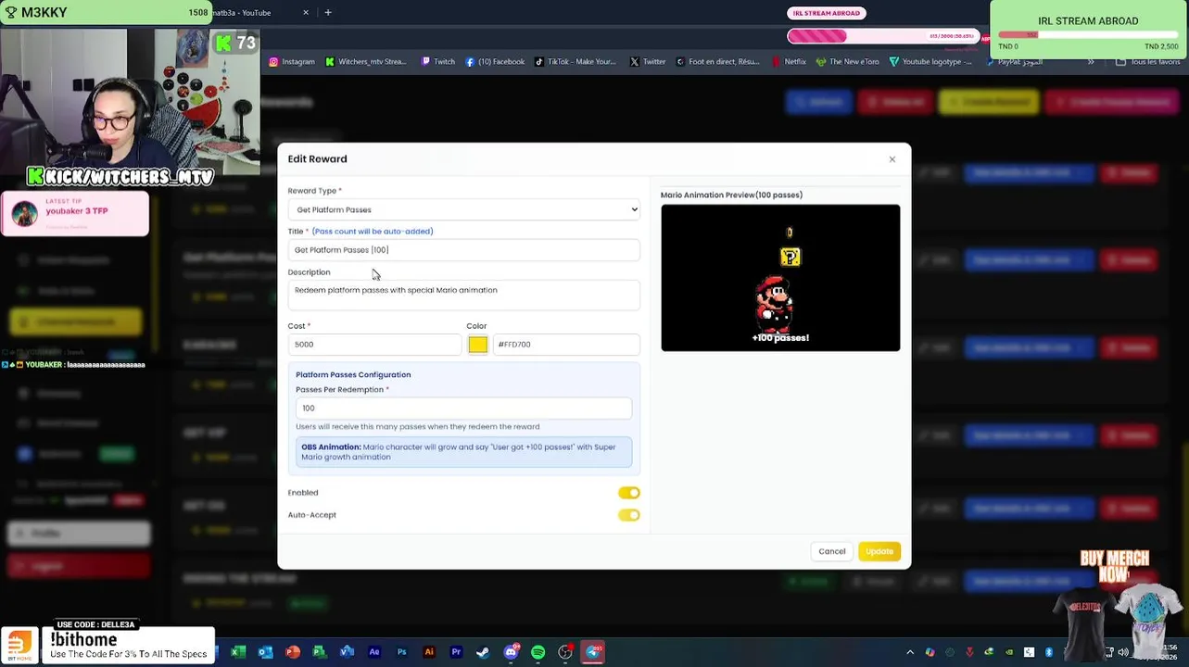Click the '!bithome' promo banner
1189x667 pixels.
(129, 646)
